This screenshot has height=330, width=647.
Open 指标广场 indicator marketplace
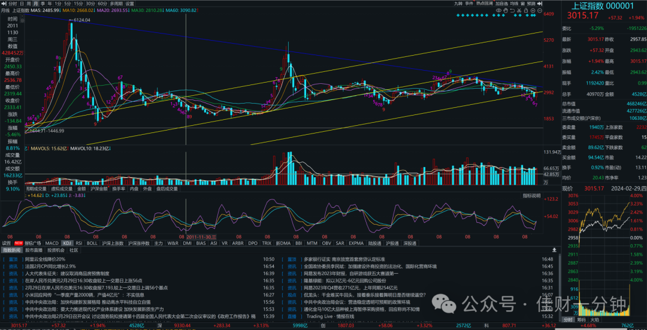[33, 243]
